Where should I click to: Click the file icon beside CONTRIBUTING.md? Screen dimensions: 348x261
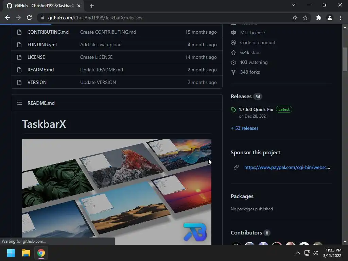(x=19, y=32)
